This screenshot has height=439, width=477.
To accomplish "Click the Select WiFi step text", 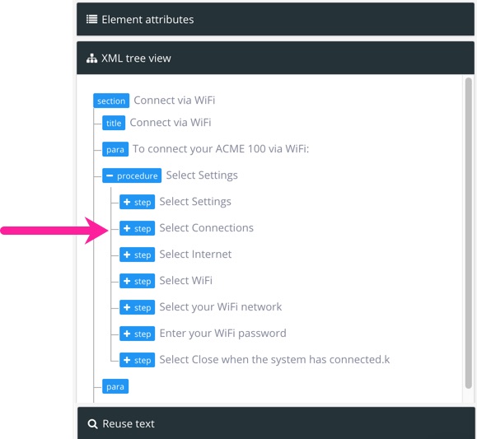I will [x=185, y=281].
